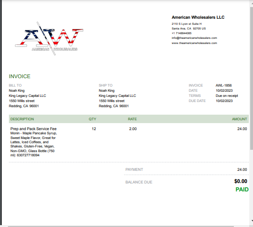Viewport: 253px width, 227px height.
Task: Click Santa Ana, CA 92705 US text
Action: 188,29
